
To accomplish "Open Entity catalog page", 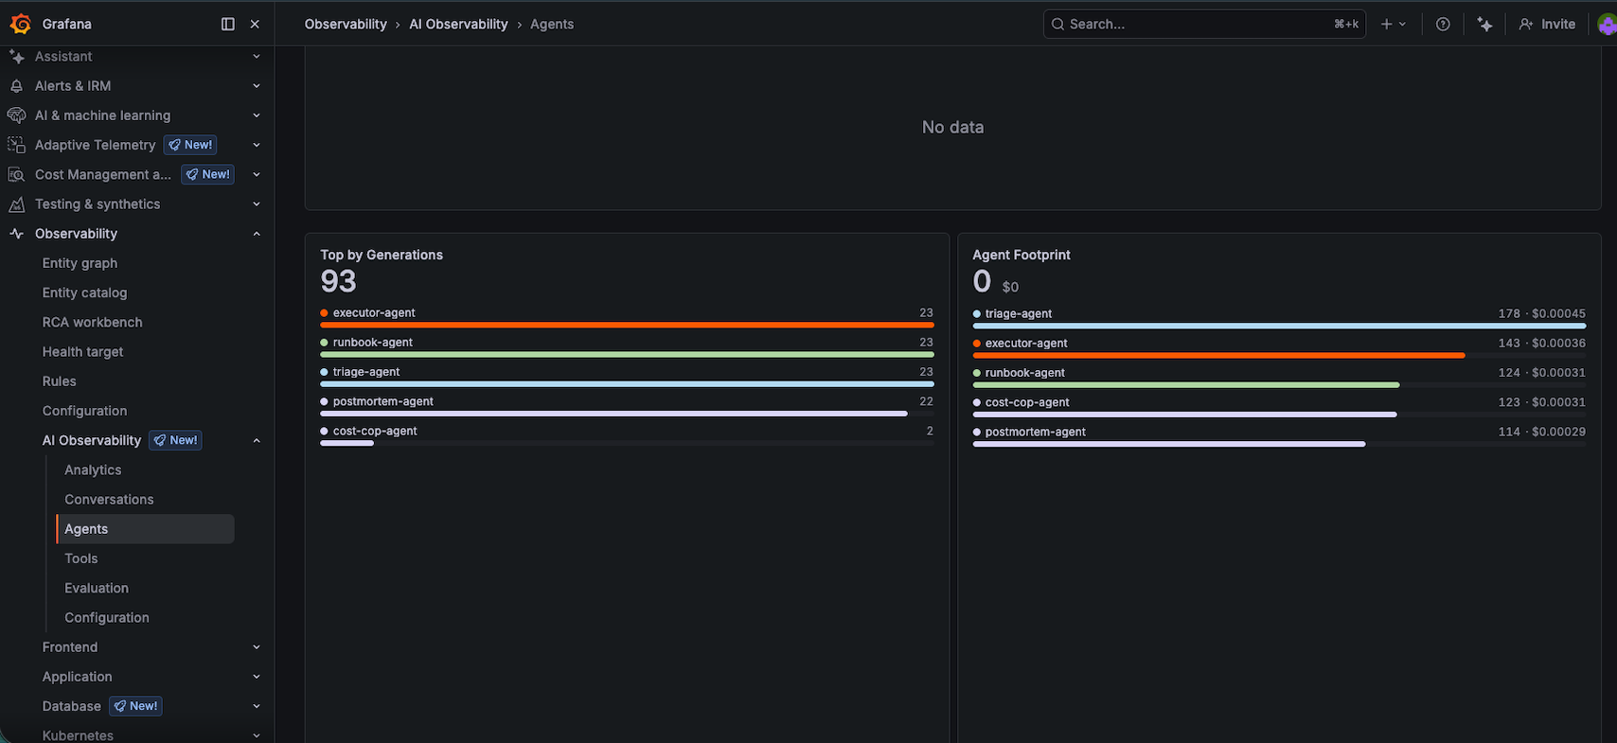I will point(84,292).
